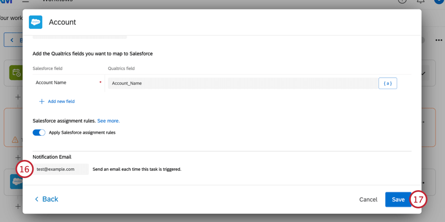Click the Salesforce task icon in background workflow
445x222 pixels.
pos(16,182)
